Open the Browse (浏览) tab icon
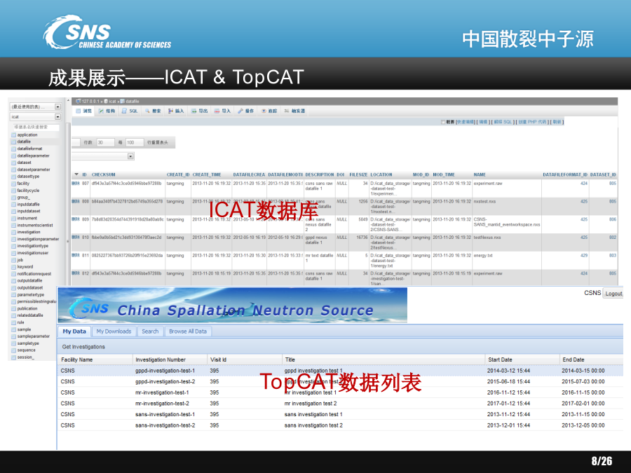 coord(79,111)
